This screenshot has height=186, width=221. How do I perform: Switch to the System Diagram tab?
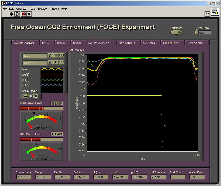pyautogui.click(x=25, y=43)
